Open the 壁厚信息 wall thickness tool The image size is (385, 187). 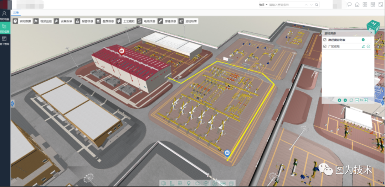(x=105, y=21)
